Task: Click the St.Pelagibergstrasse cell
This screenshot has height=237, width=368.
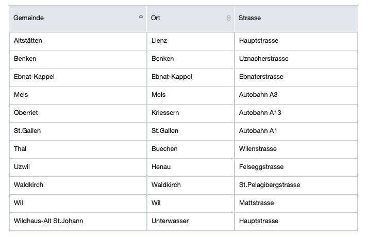Action: [x=269, y=185]
